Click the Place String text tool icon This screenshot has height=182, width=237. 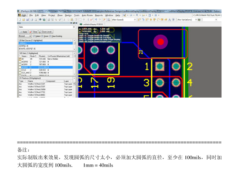click(x=169, y=20)
